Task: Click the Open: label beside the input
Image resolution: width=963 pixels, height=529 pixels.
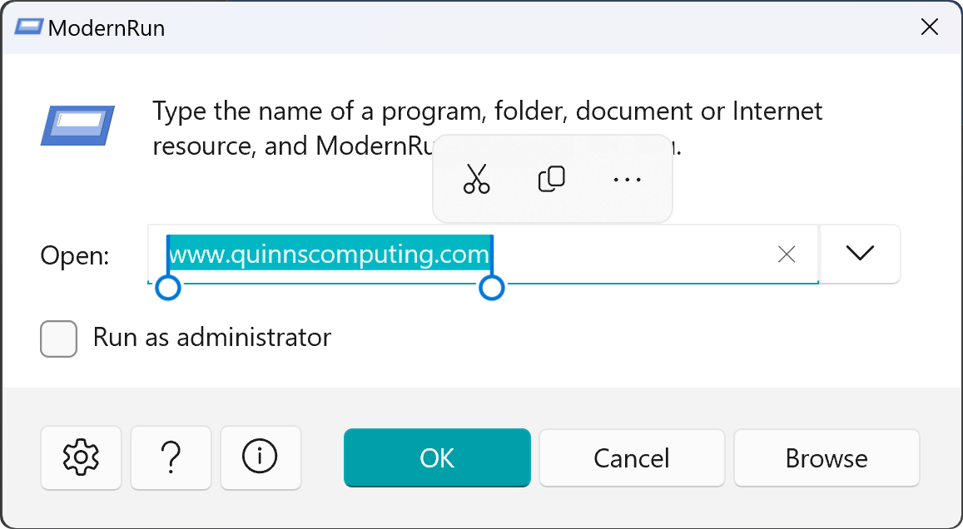Action: click(x=75, y=255)
